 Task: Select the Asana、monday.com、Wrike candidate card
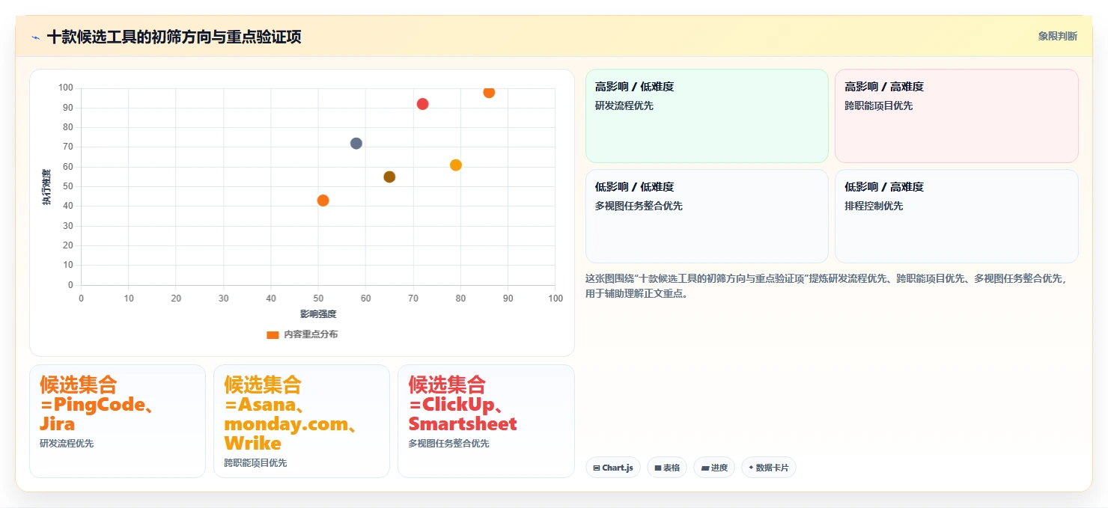click(x=301, y=420)
